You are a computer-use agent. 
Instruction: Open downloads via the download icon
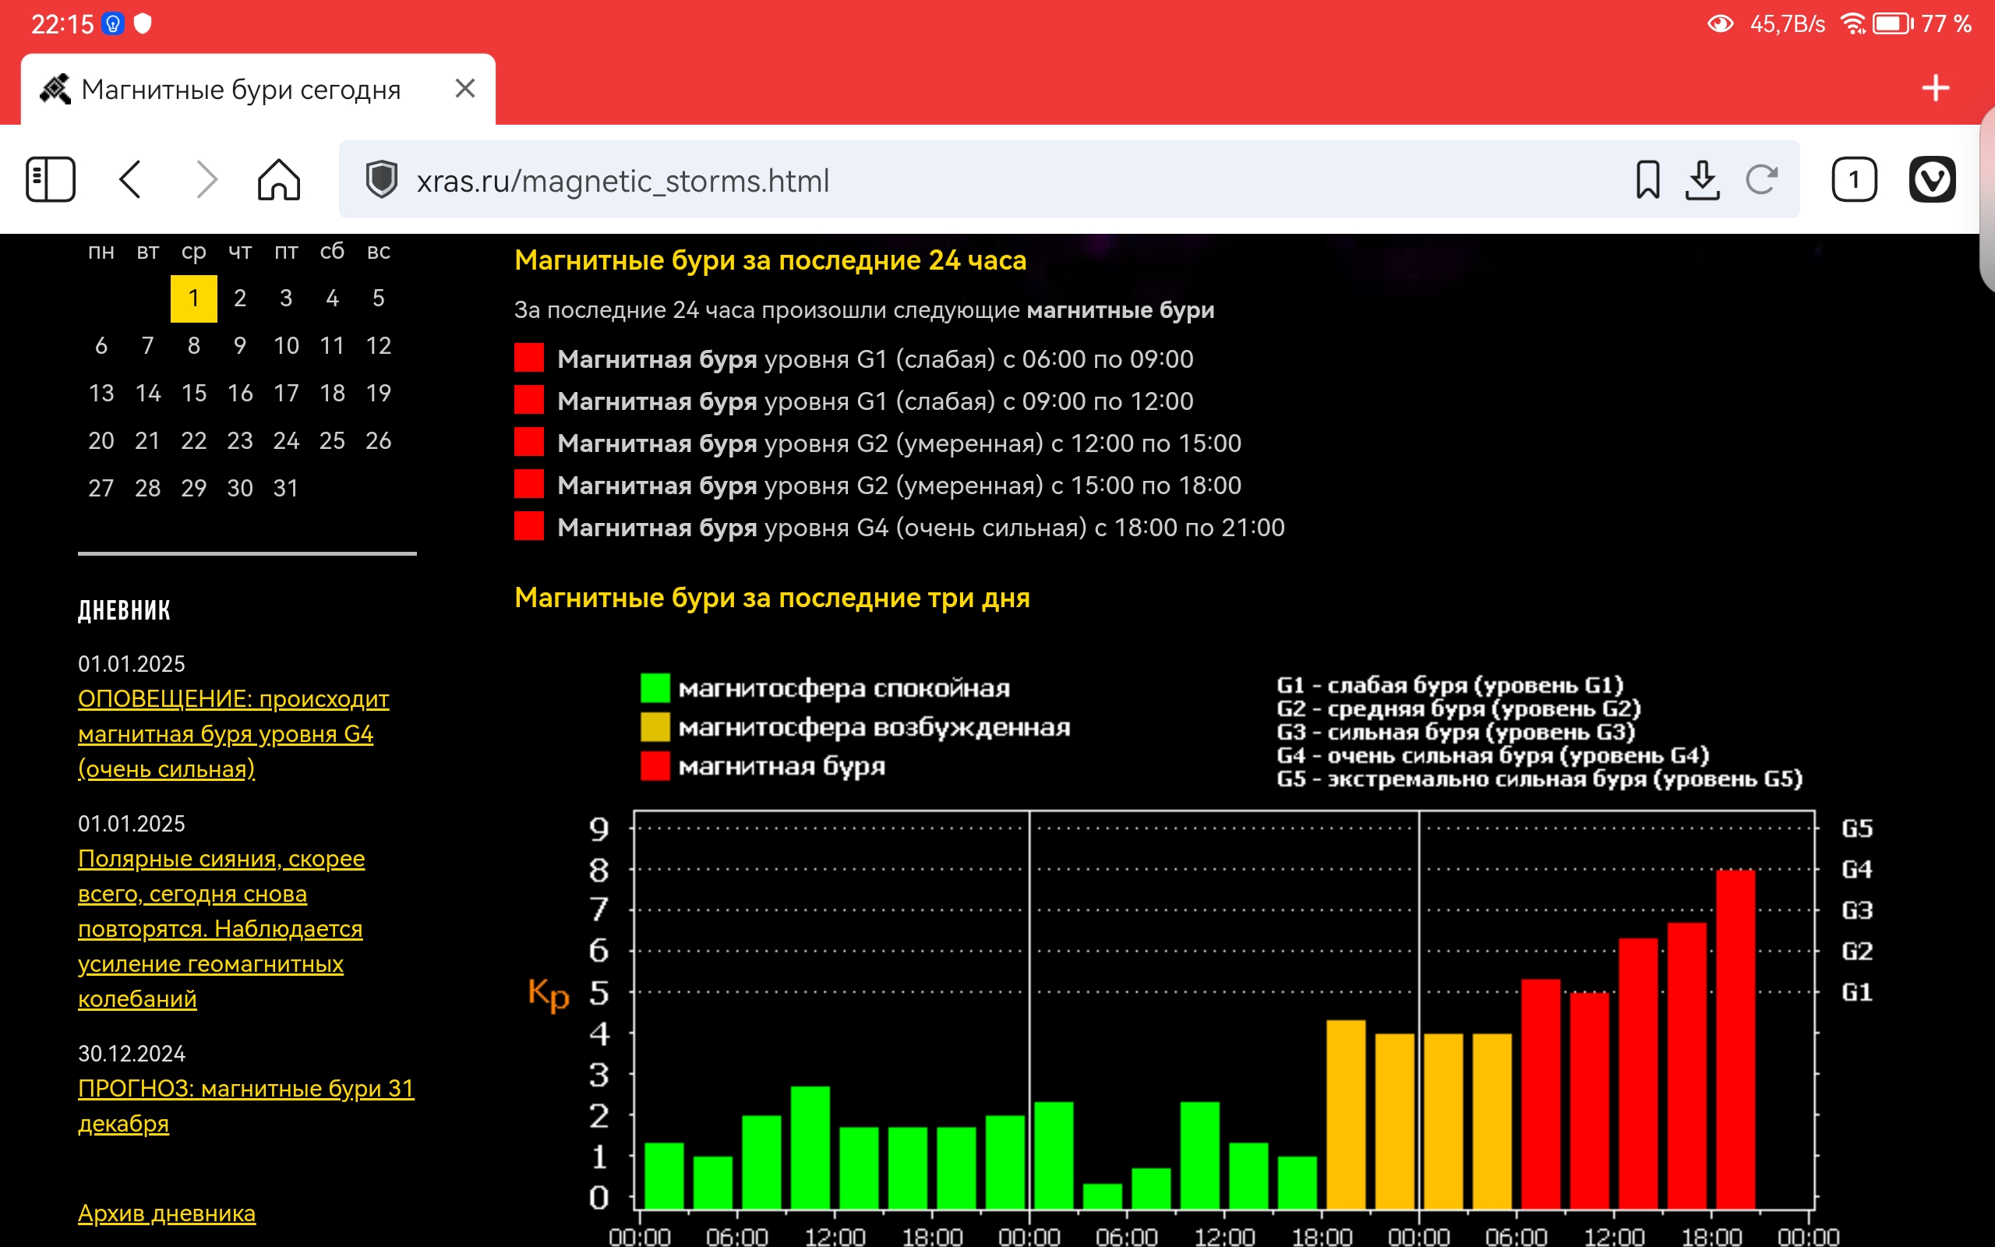click(x=1702, y=180)
